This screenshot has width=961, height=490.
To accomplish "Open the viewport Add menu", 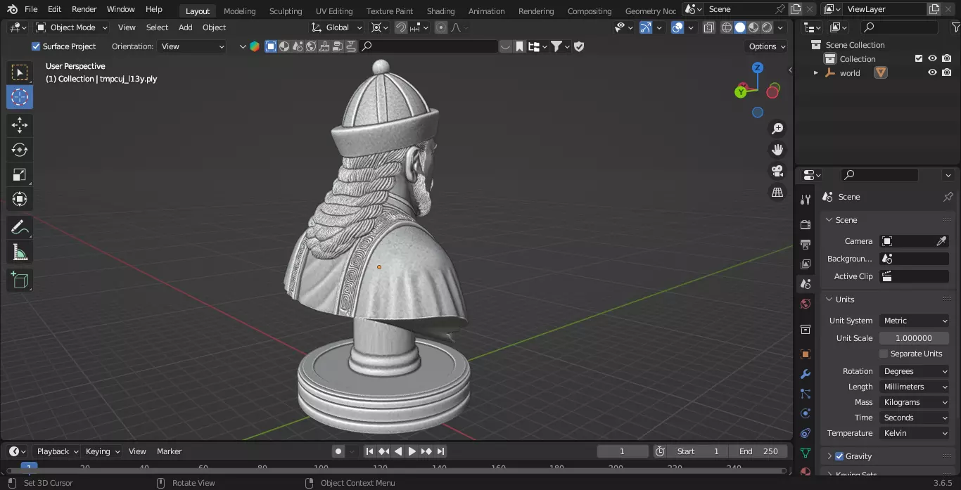I will coord(185,27).
